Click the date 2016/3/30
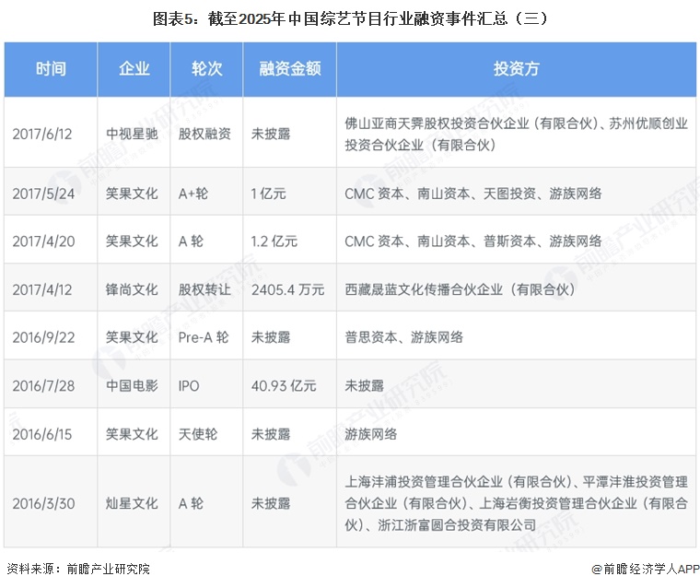Screen dimensions: 700x588 [43, 503]
